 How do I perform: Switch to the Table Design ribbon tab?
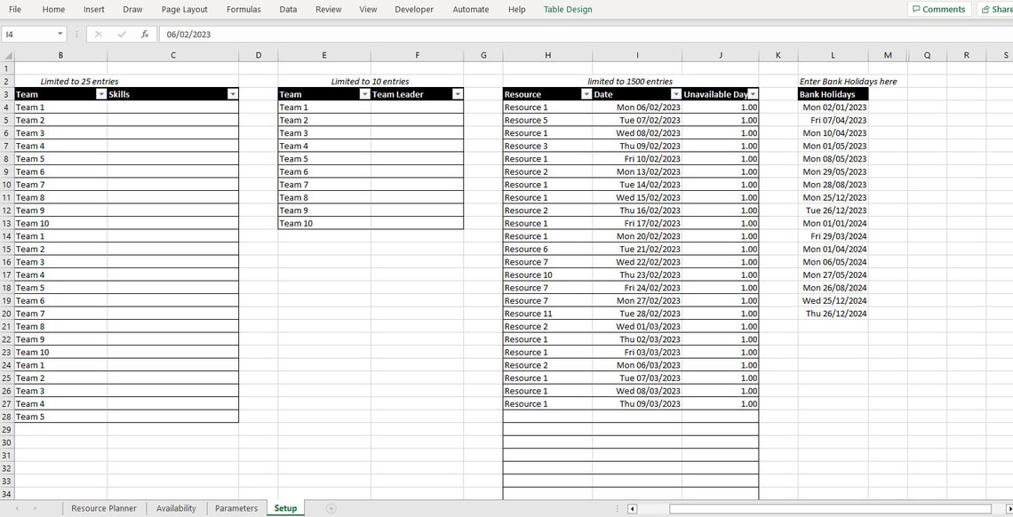coord(570,9)
